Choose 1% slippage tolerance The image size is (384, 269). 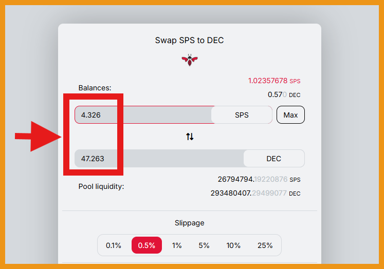177,245
